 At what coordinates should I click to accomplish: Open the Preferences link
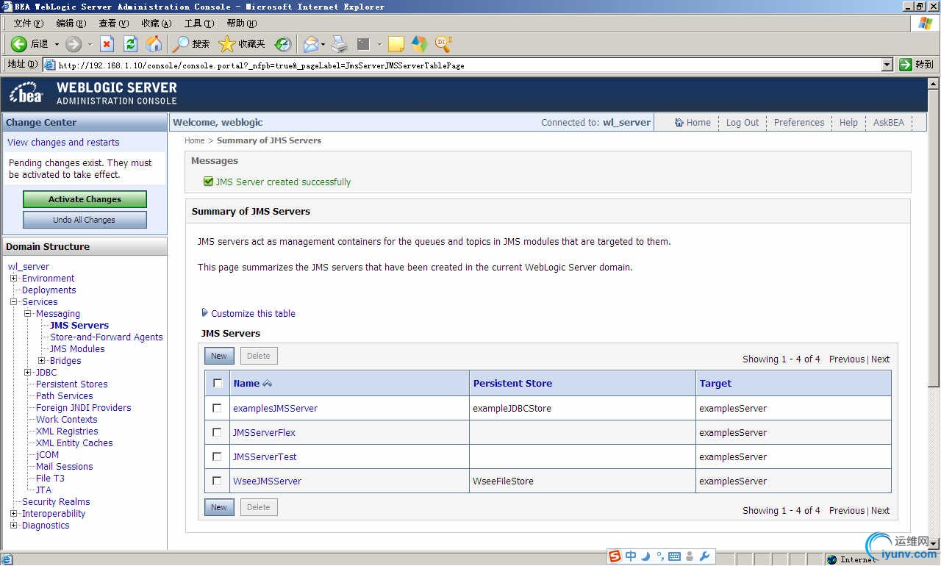pyautogui.click(x=799, y=123)
